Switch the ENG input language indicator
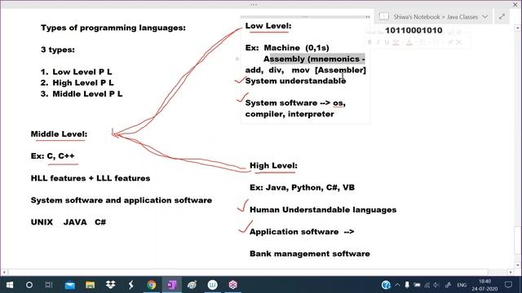 [x=462, y=285]
